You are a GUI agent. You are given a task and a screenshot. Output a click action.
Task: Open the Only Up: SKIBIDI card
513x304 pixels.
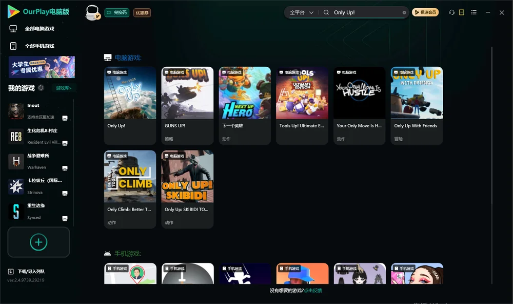(187, 189)
